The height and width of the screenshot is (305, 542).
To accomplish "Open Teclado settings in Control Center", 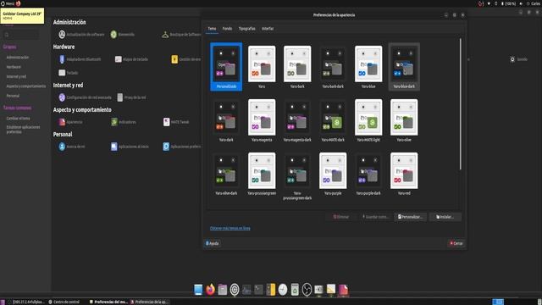I will (x=69, y=73).
